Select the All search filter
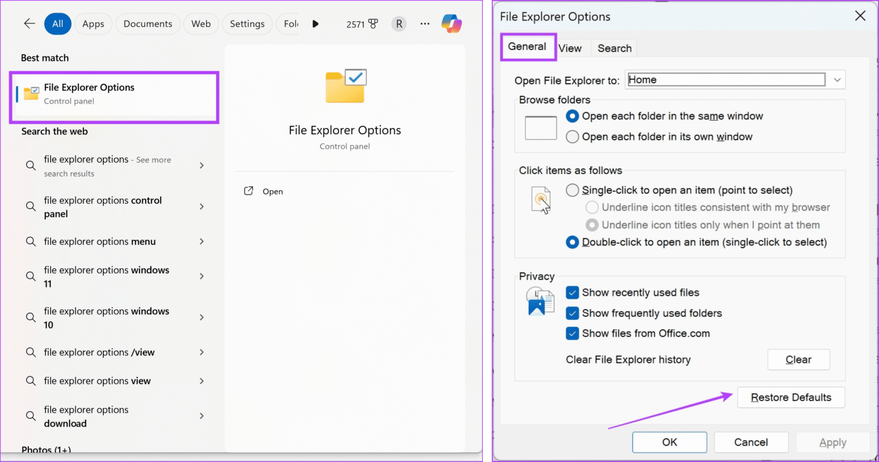The image size is (879, 462). [x=57, y=24]
